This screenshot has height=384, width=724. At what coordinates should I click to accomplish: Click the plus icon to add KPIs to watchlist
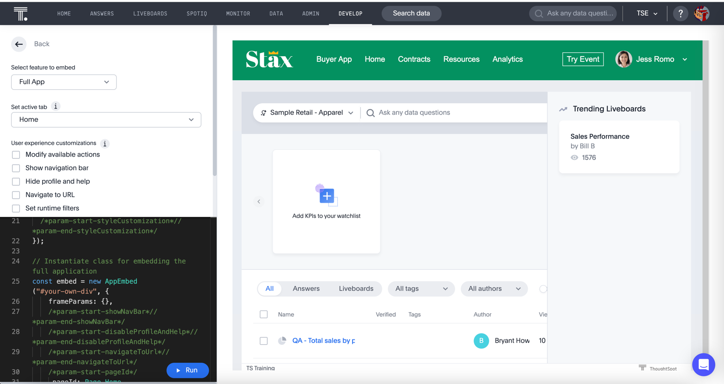326,196
